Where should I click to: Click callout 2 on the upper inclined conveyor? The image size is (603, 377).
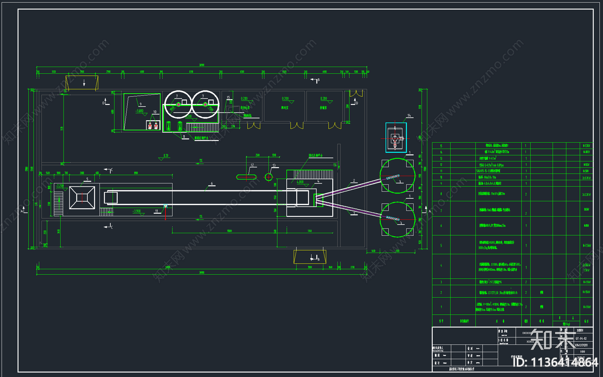[354, 181]
